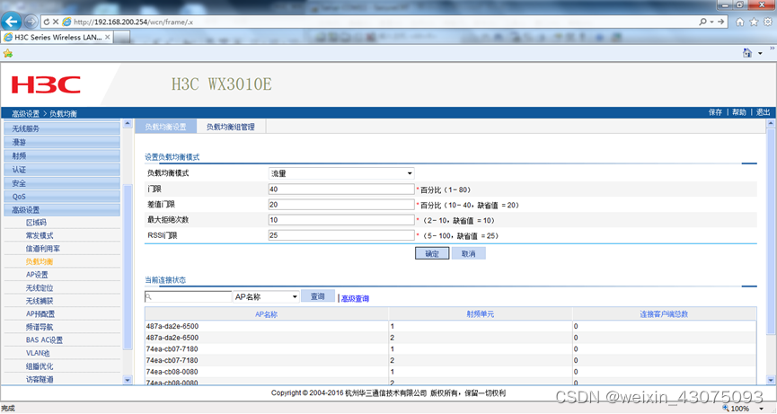
Task: Open home icon dropdown arrow in command bar
Action: (x=760, y=54)
